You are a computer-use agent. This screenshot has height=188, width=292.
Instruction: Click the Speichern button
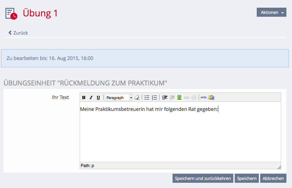247,178
